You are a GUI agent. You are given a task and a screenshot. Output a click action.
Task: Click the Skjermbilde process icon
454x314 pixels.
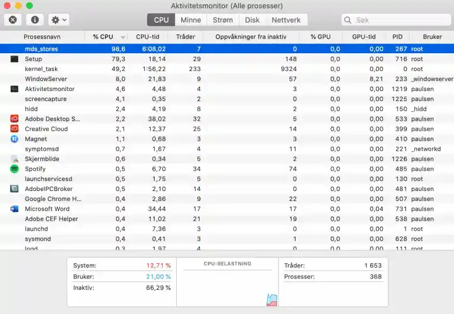coord(14,159)
